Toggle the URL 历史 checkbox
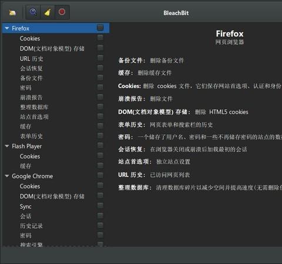282x264 pixels. pyautogui.click(x=100, y=58)
